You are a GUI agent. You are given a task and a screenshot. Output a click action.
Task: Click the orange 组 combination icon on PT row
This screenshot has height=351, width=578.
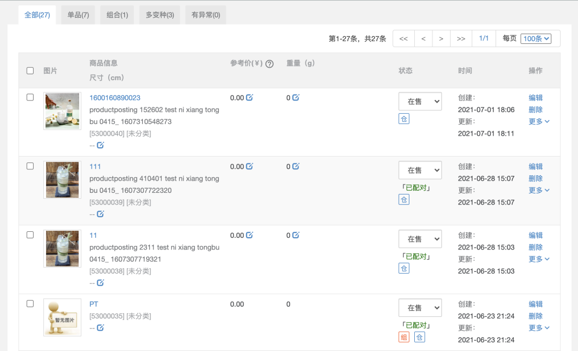[405, 337]
